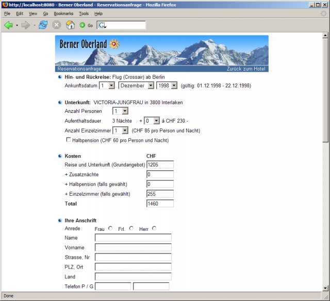
Task: Click the Stop loading icon
Action: pyautogui.click(x=56, y=25)
